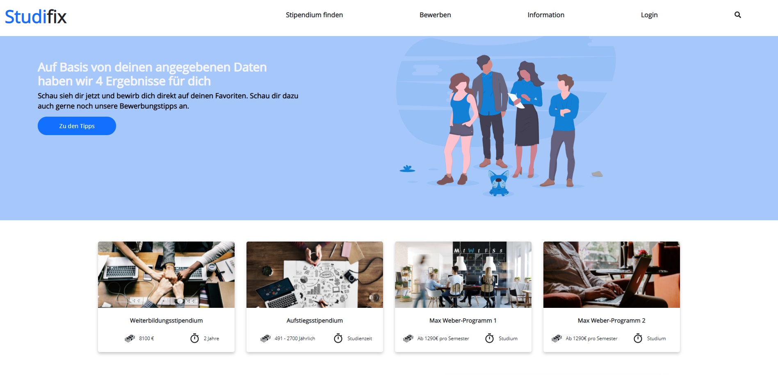Image resolution: width=778 pixels, height=375 pixels.
Task: Open Stipendium finden menu item
Action: tap(314, 15)
